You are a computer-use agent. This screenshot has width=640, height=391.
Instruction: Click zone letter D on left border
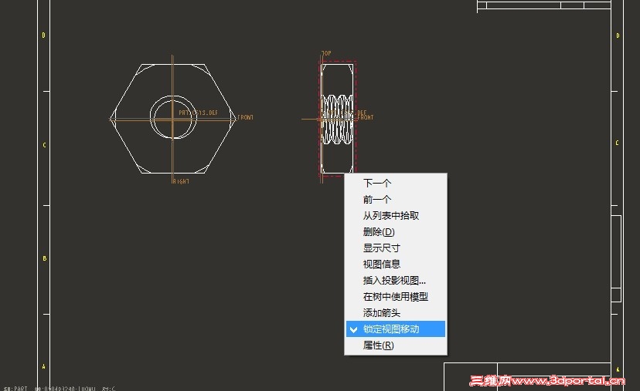[44, 35]
